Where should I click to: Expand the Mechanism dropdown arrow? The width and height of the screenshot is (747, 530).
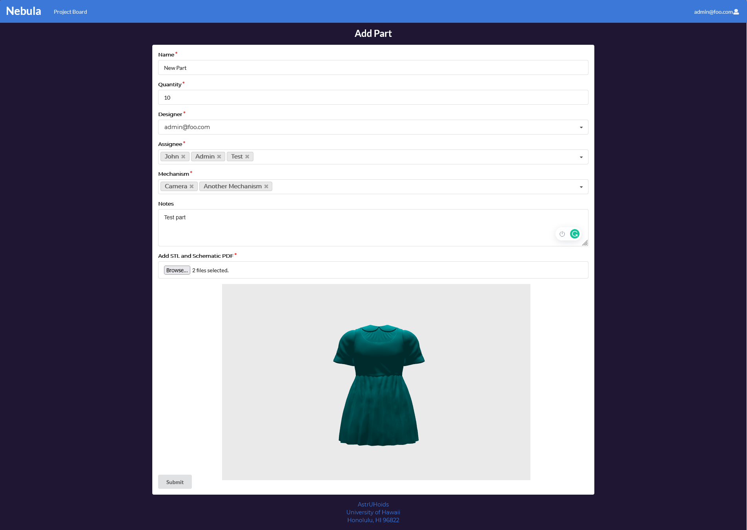581,187
